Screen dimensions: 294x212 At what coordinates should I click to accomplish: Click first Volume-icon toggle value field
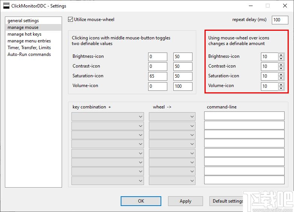tap(158, 86)
